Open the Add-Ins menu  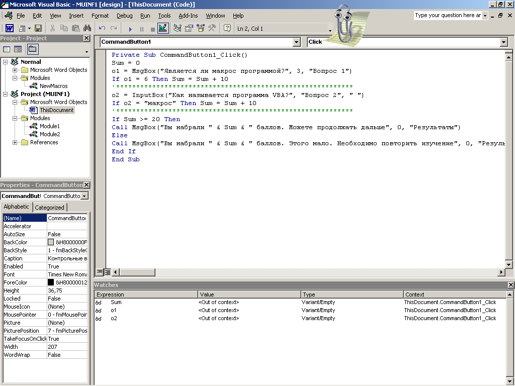click(188, 16)
